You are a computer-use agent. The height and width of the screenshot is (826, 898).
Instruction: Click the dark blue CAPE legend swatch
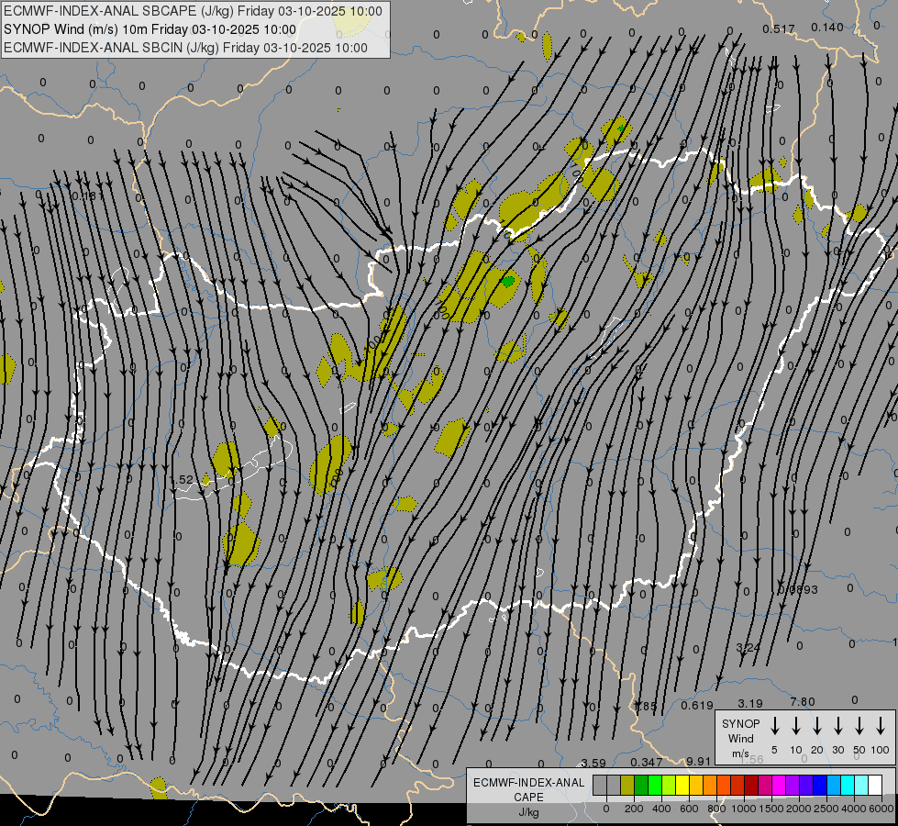tap(820, 785)
